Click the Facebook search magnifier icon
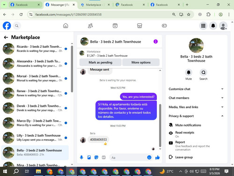234x176 pixels. (17, 26)
